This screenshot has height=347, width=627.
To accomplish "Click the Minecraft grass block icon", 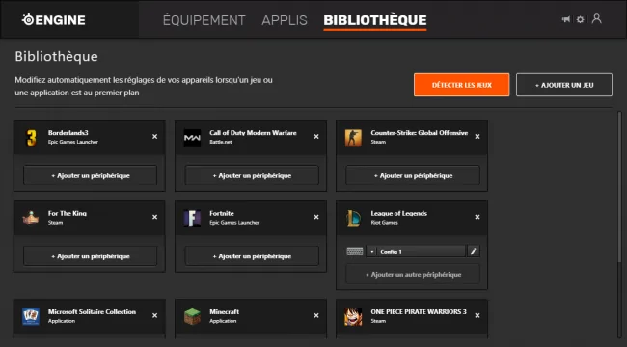I will click(x=192, y=316).
